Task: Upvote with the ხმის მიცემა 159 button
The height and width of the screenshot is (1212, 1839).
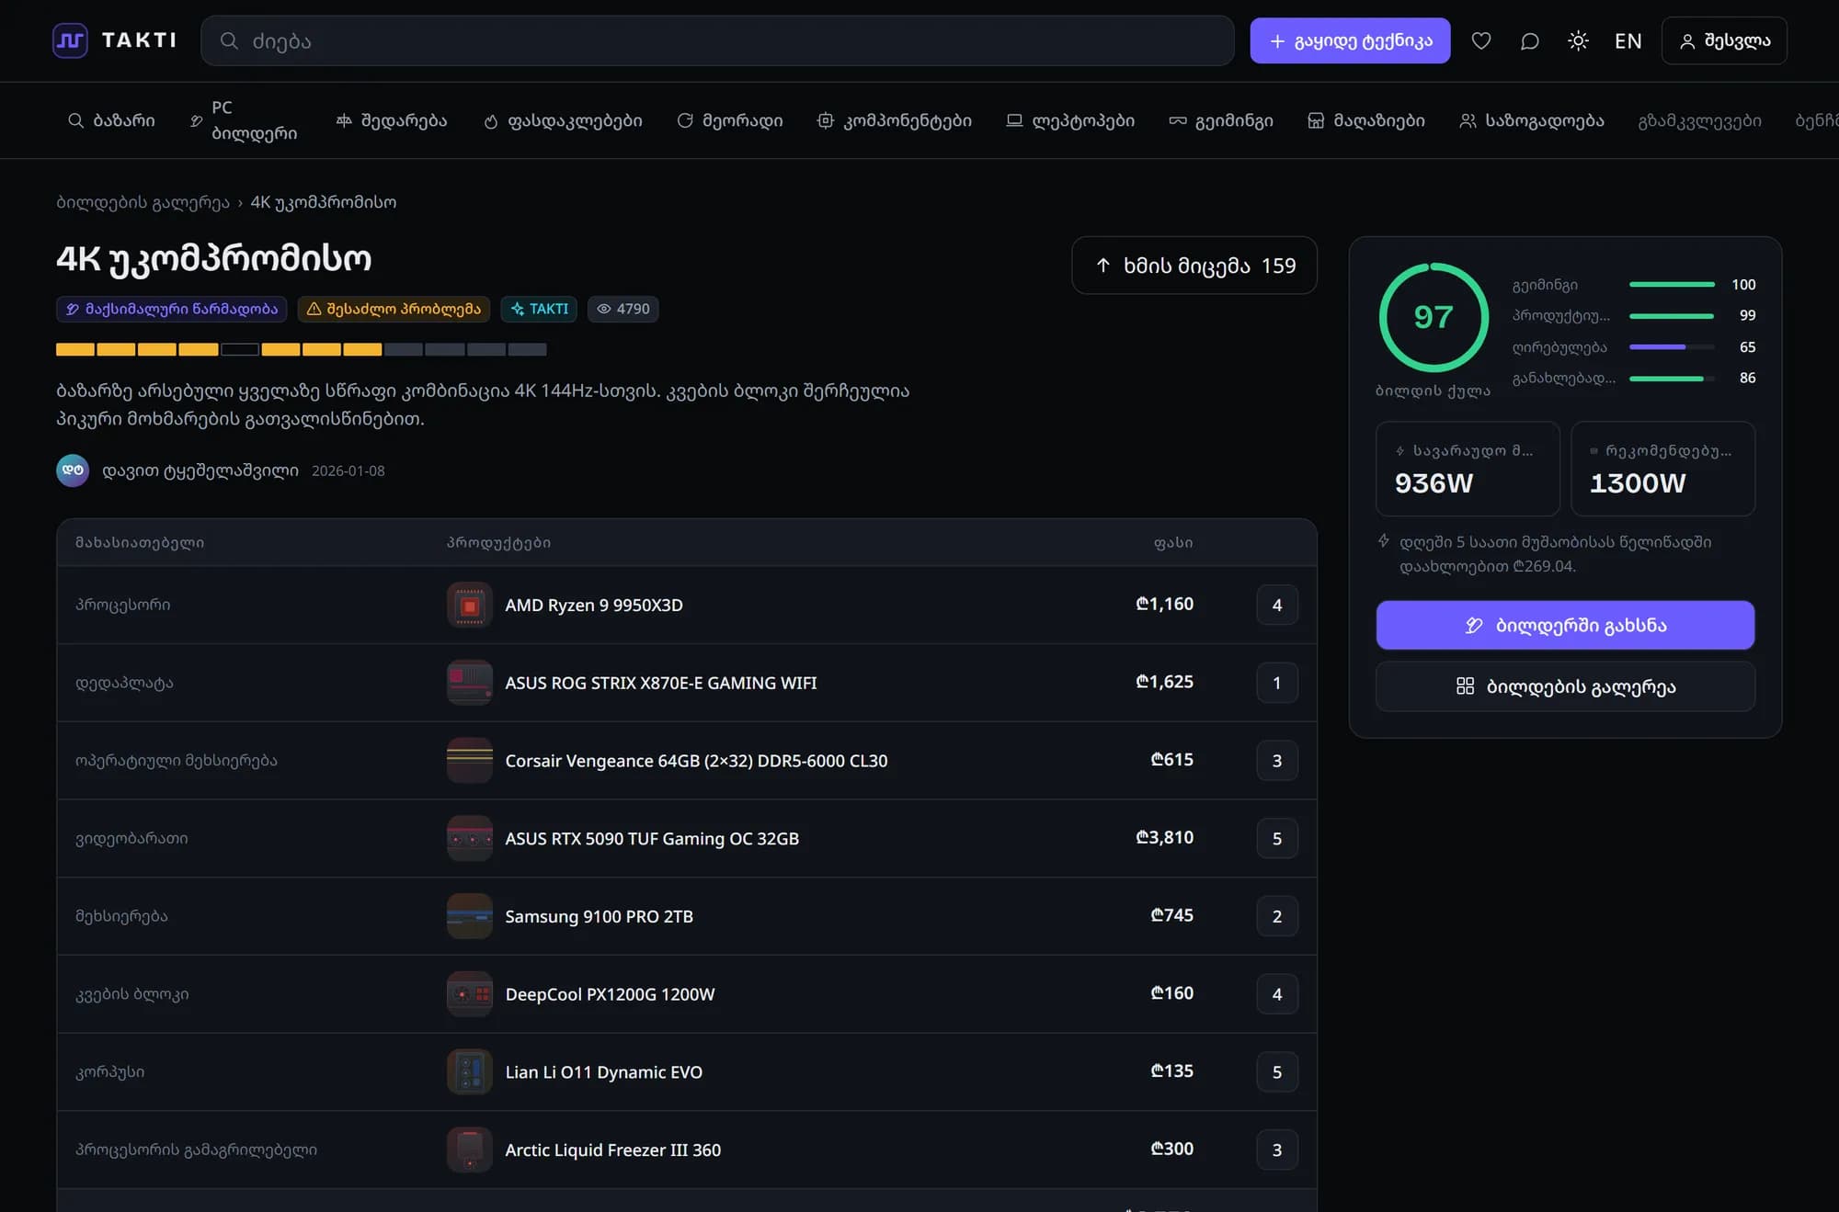Action: (x=1194, y=266)
